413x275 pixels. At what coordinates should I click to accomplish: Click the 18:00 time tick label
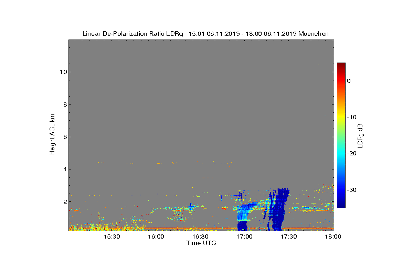[x=333, y=237]
